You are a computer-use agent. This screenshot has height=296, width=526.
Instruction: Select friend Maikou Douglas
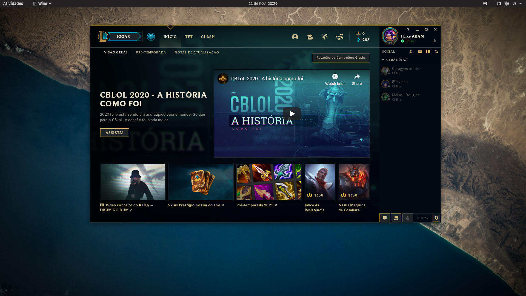coord(410,97)
